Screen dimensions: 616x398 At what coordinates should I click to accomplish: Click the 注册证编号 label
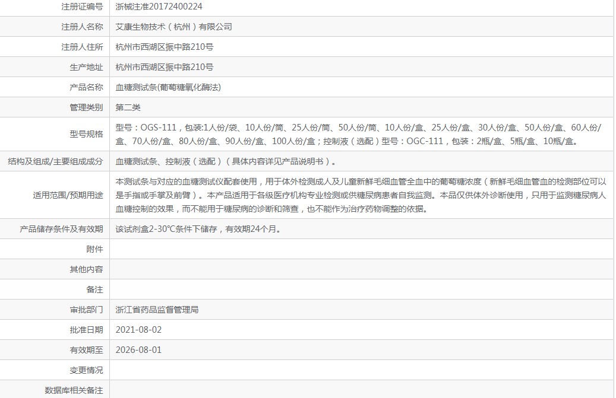pyautogui.click(x=82, y=7)
